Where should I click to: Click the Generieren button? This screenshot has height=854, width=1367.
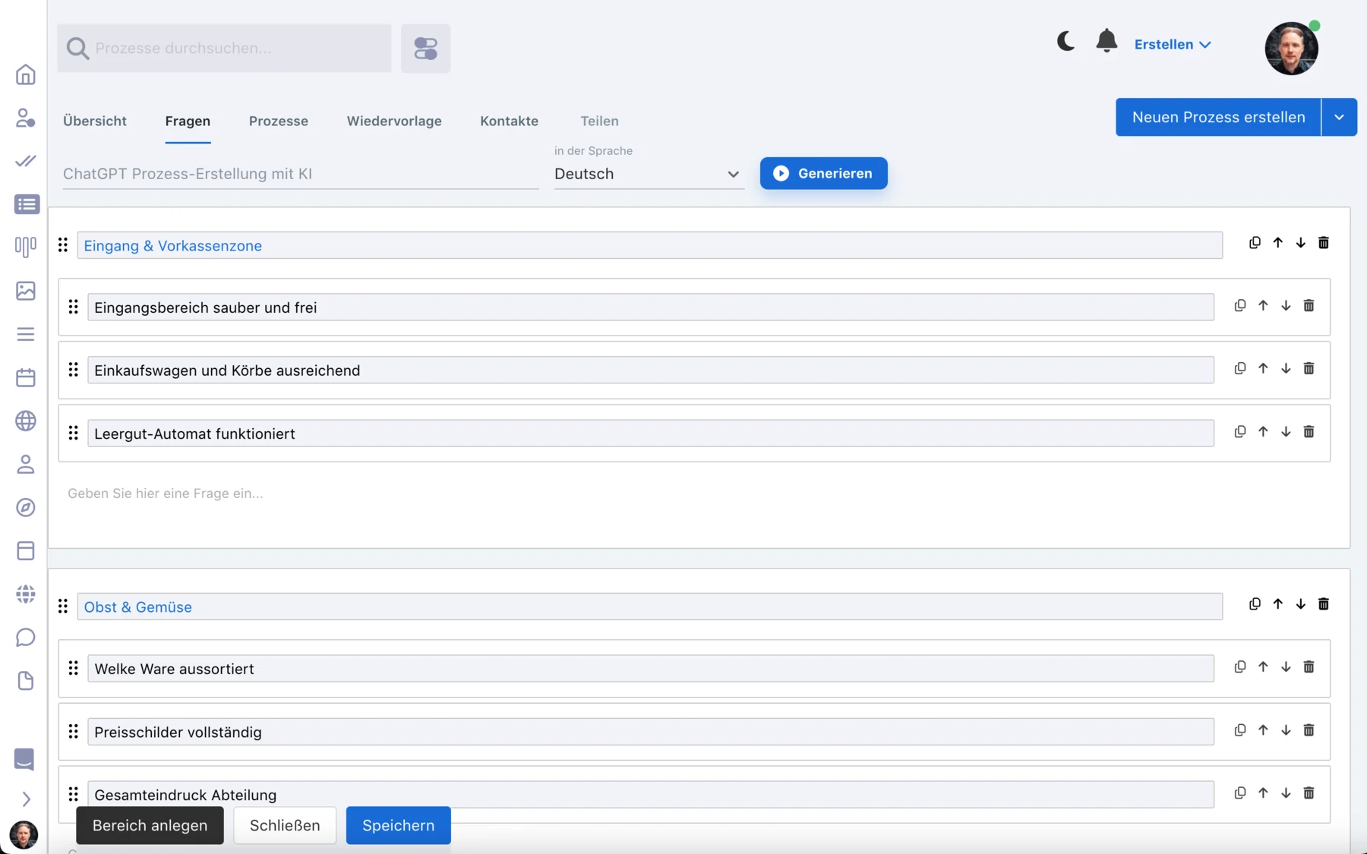click(823, 173)
